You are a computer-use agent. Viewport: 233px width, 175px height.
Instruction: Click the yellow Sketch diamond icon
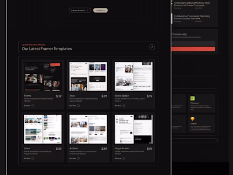(x=192, y=119)
